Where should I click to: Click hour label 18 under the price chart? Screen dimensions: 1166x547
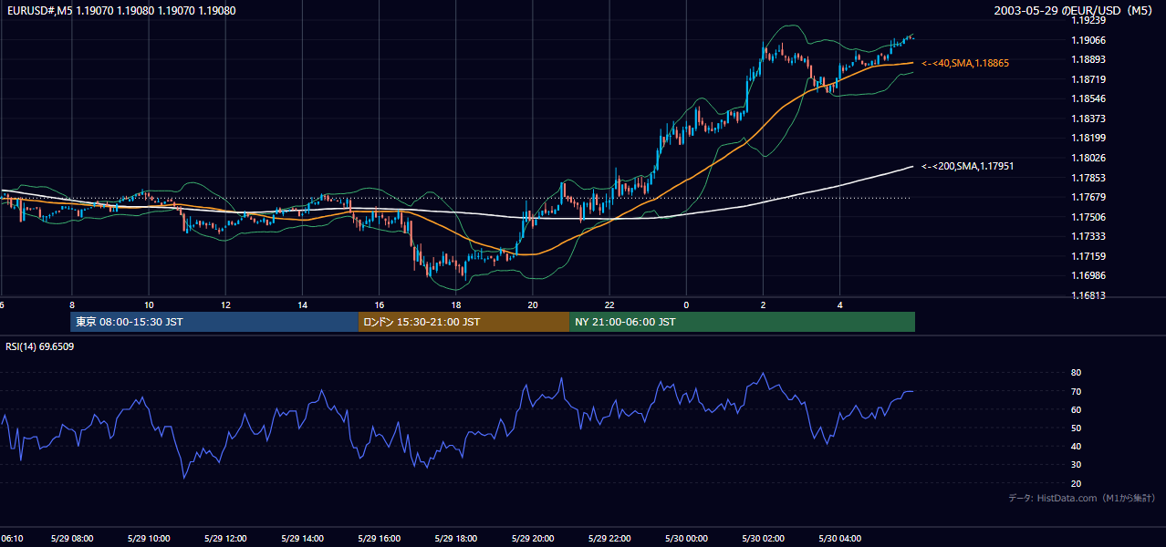tap(456, 305)
